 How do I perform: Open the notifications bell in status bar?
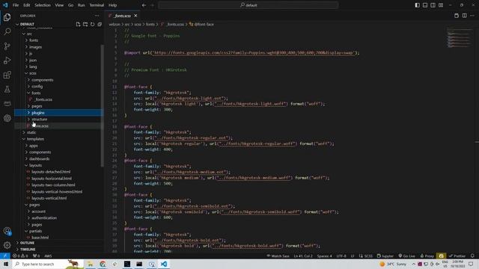coord(472,256)
